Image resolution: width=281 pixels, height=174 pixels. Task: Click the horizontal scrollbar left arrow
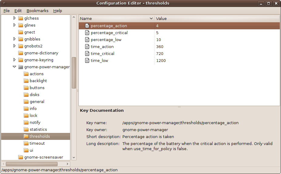coord(3,164)
